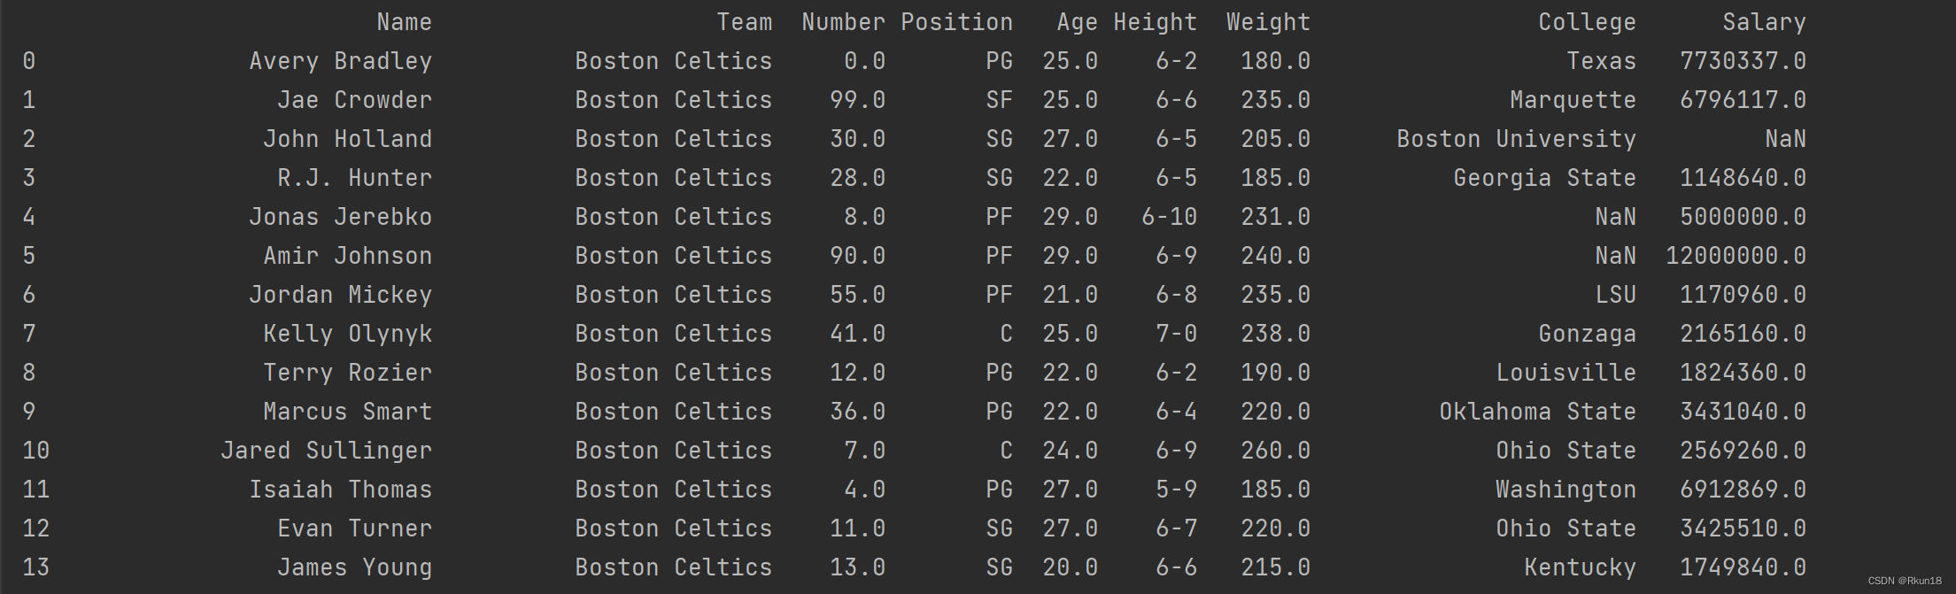
Task: Click Jared Sullinger's weight 260.0
Action: click(x=1275, y=451)
